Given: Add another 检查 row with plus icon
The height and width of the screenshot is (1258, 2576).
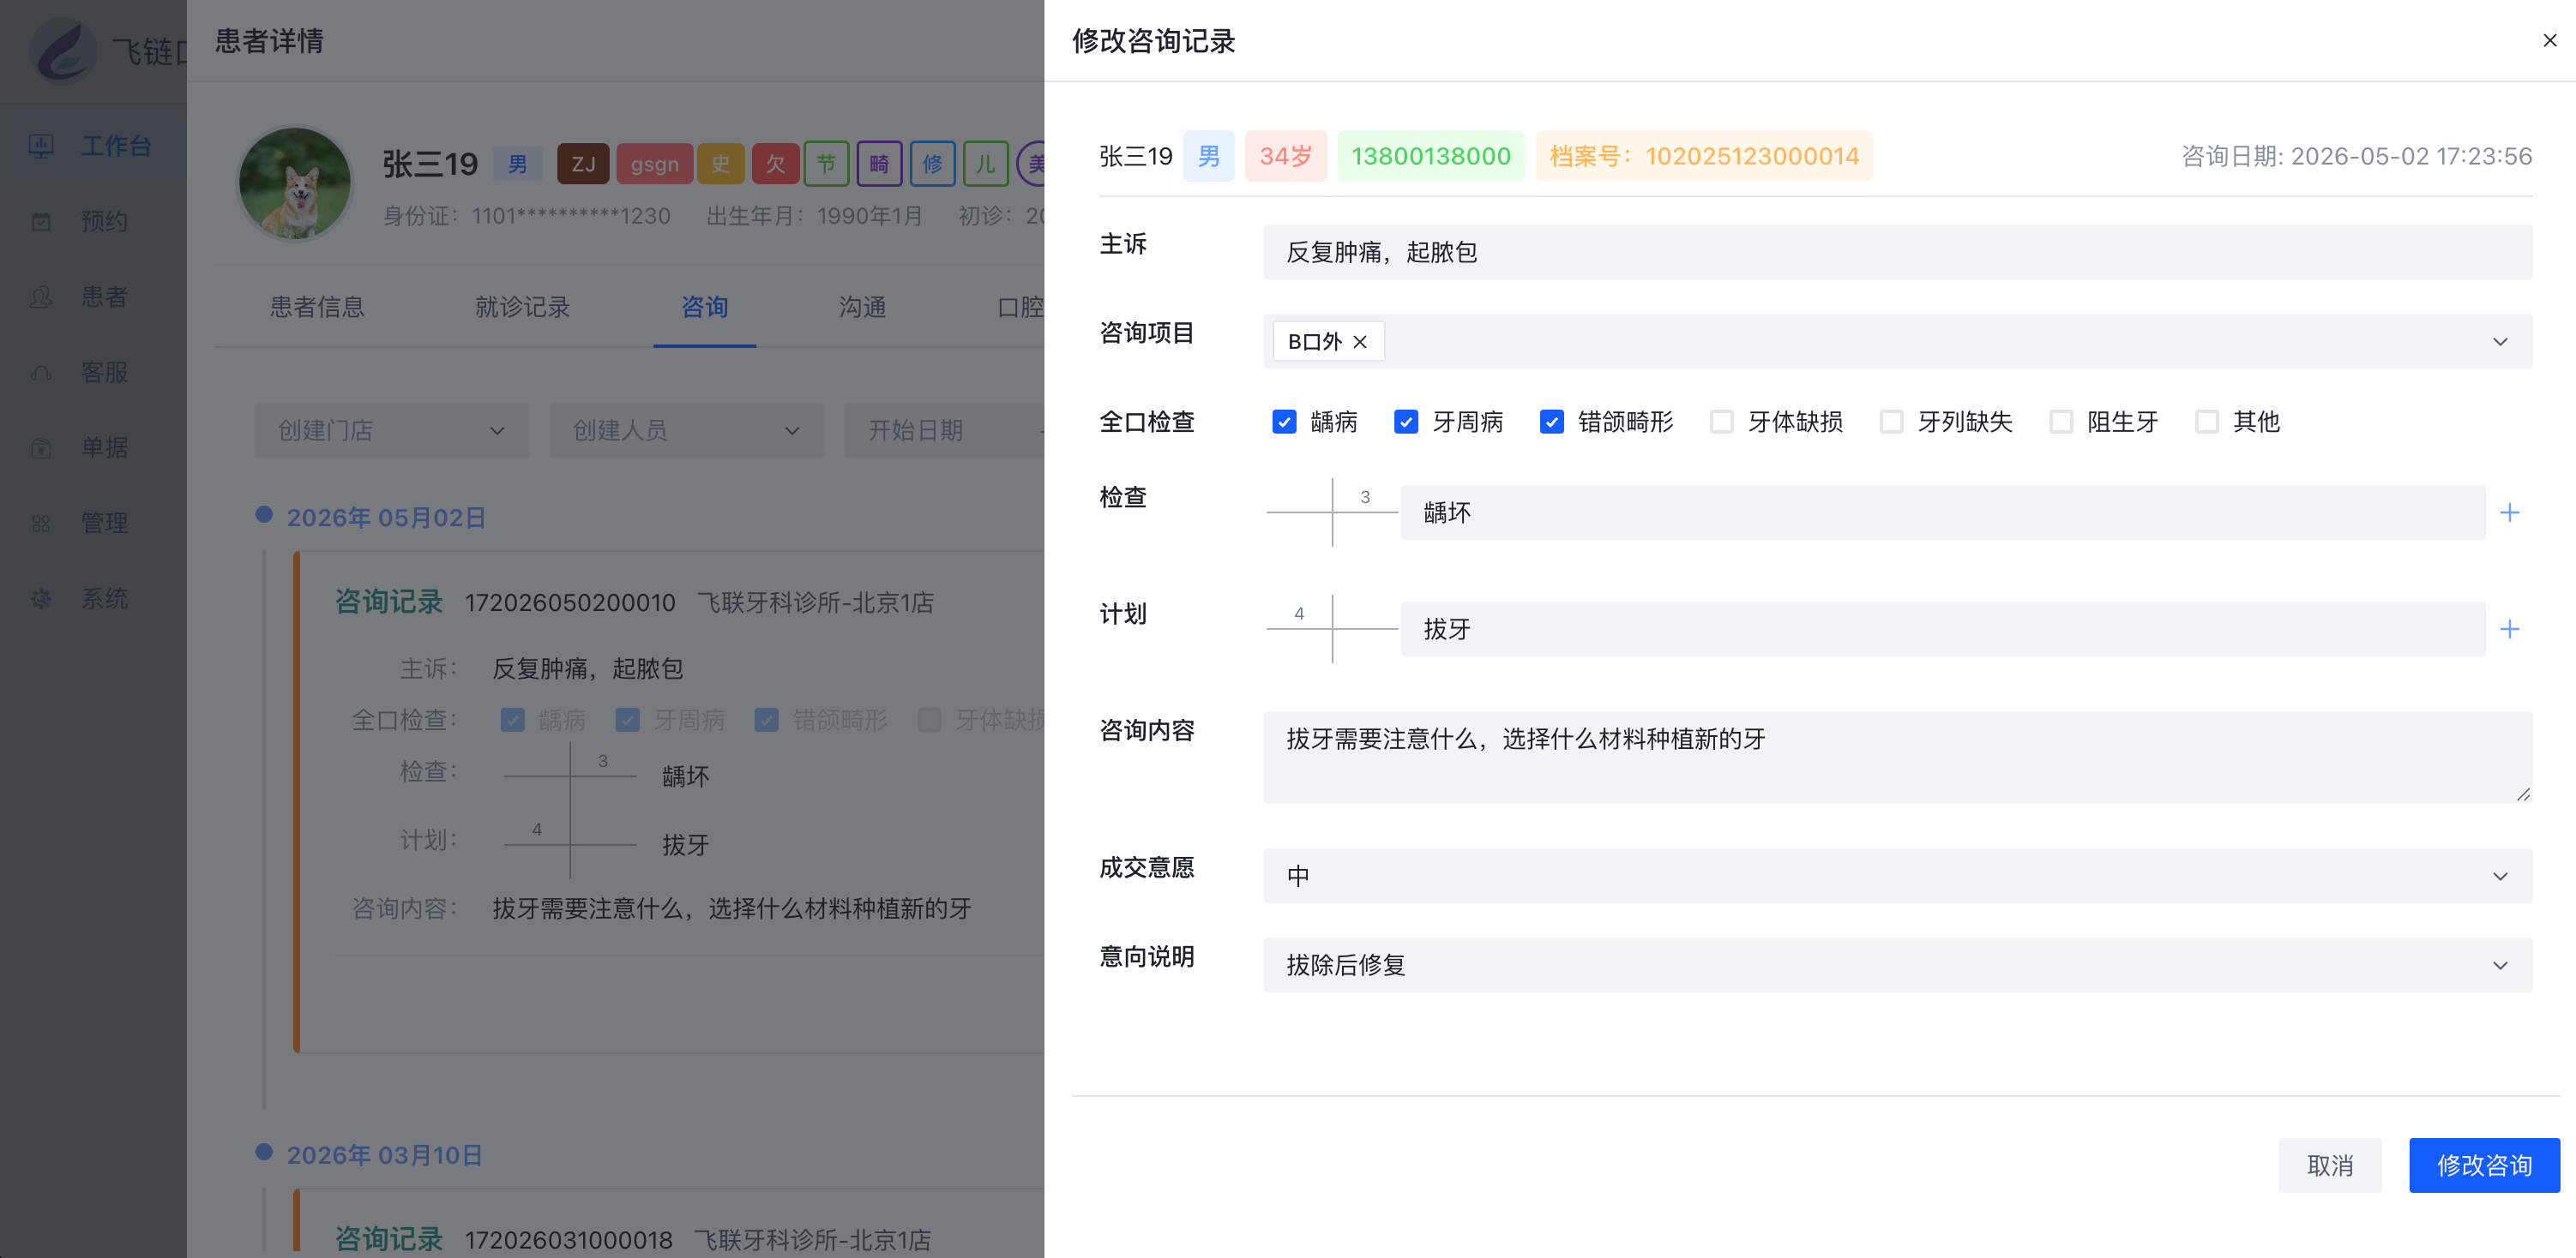Looking at the screenshot, I should [x=2509, y=512].
